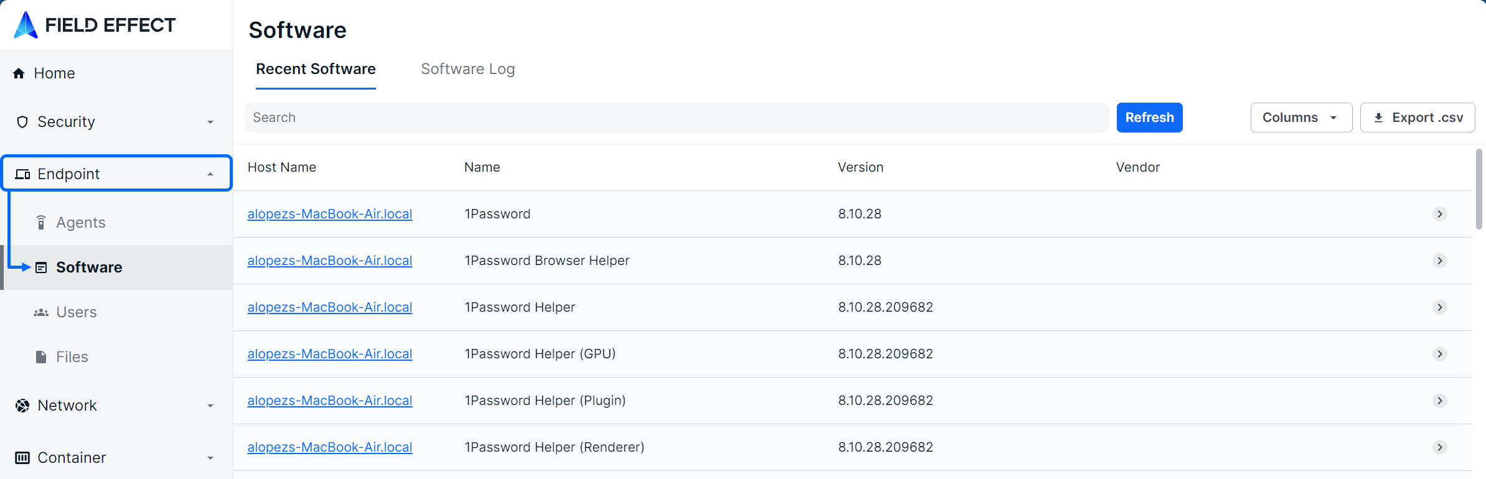Switch to the Software Log tab
This screenshot has height=479, width=1486.
(468, 69)
